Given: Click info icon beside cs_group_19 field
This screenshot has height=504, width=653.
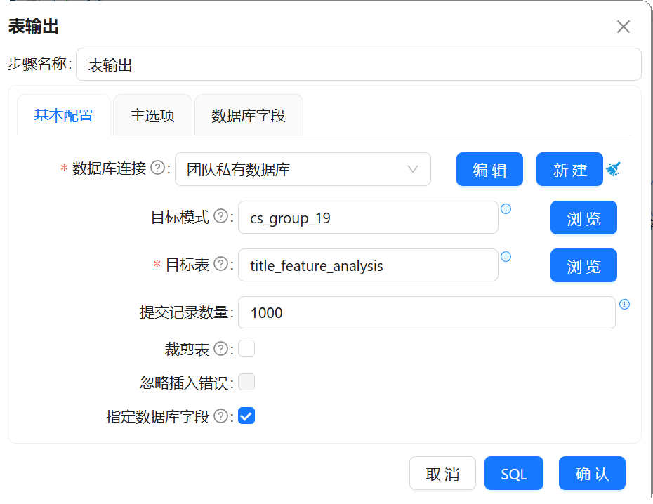Looking at the screenshot, I should [x=506, y=209].
